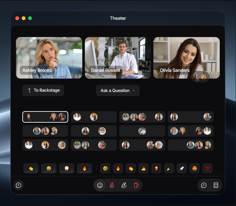The width and height of the screenshot is (236, 206).
Task: Open the chat bubble icon beside the layout icon
Action: point(204,185)
